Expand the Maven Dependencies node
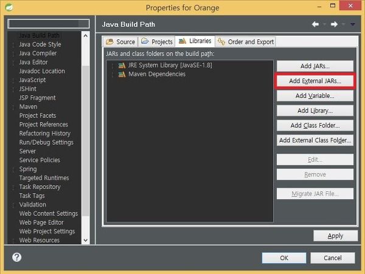The width and height of the screenshot is (365, 274). tap(113, 75)
